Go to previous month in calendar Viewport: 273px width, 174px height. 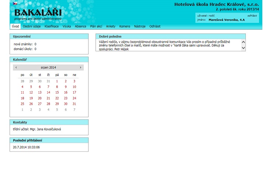[16, 67]
